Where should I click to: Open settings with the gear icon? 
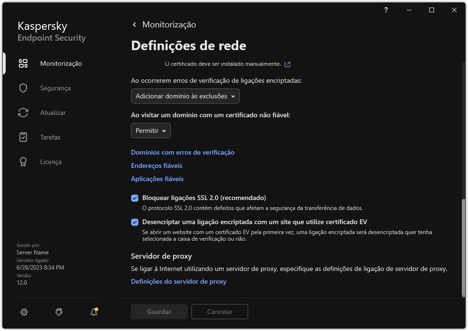24,312
